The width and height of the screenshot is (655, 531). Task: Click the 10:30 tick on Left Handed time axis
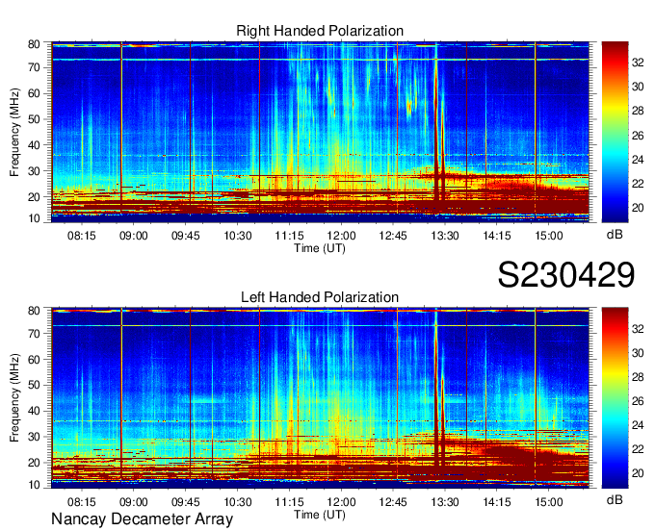(x=238, y=502)
